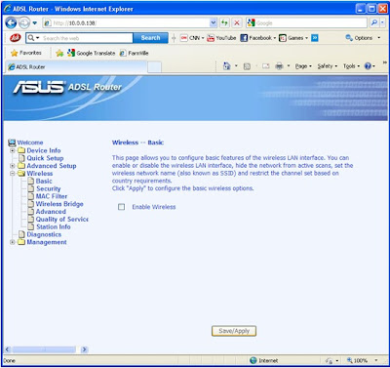Click the browser Back arrow button
This screenshot has width=390, height=368.
[11, 22]
